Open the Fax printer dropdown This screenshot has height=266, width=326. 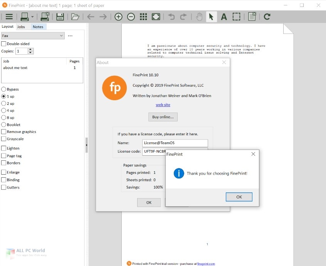pyautogui.click(x=33, y=35)
